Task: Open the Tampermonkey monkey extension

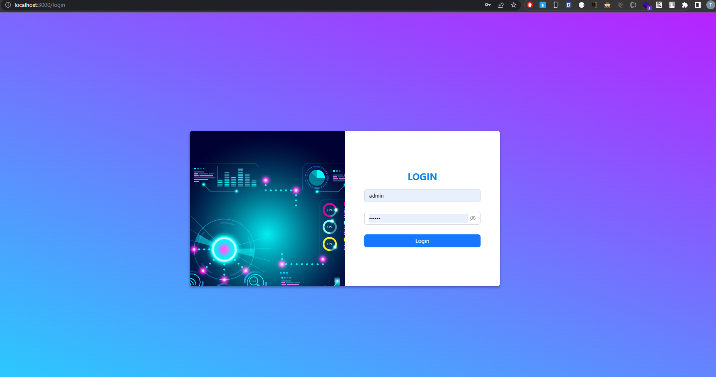Action: click(x=607, y=5)
